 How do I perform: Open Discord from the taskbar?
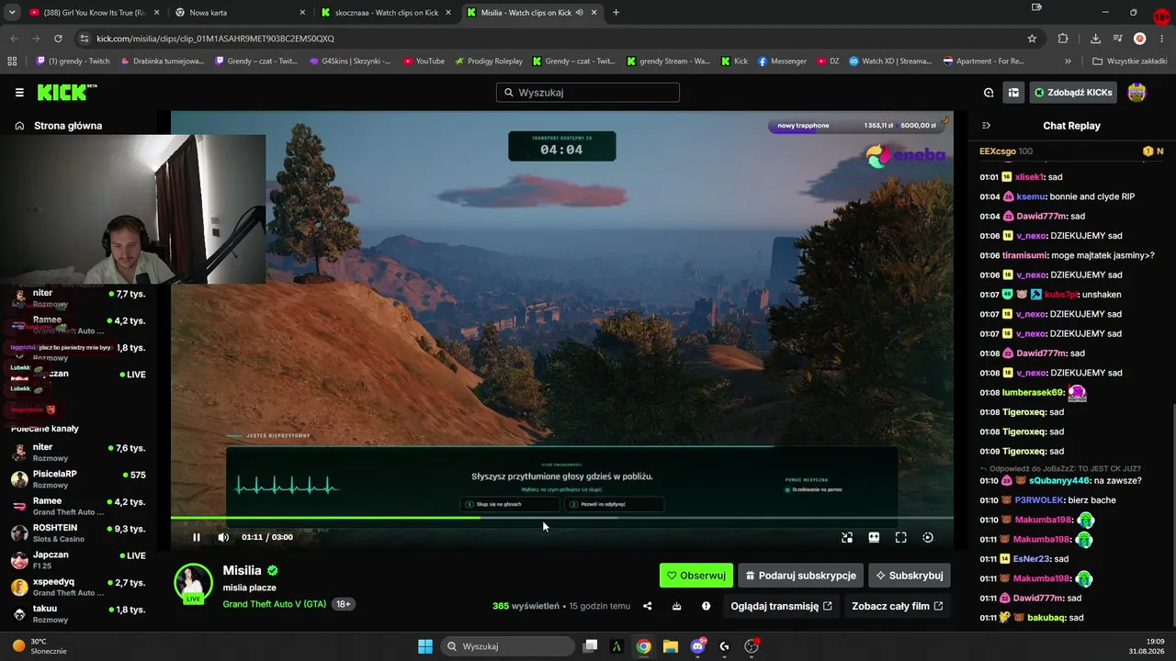point(698,646)
